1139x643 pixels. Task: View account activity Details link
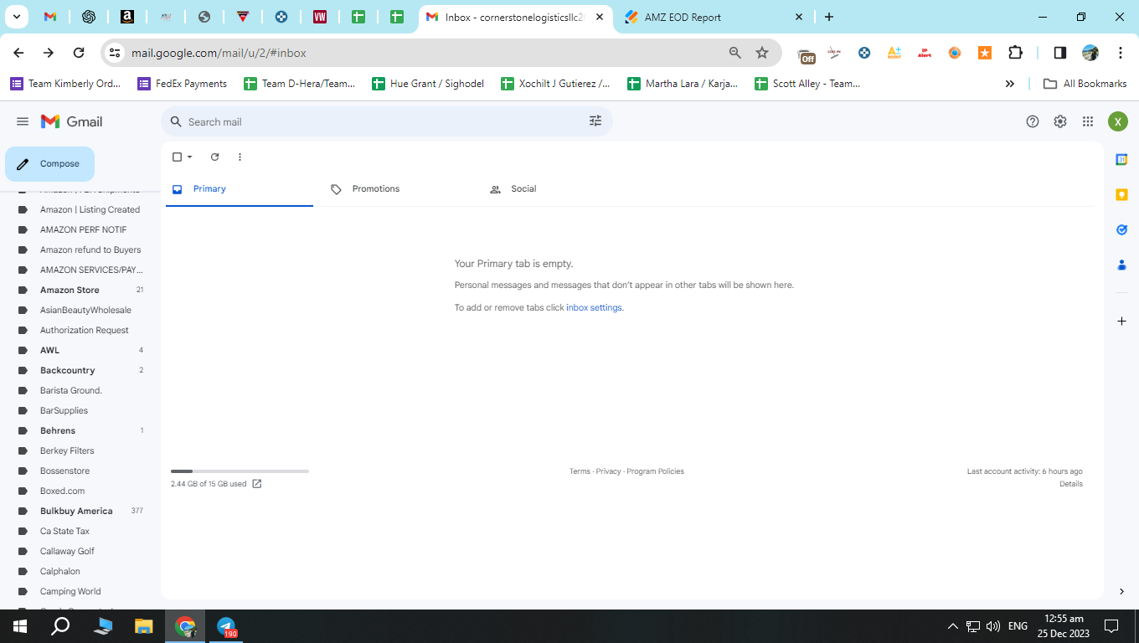coord(1071,484)
